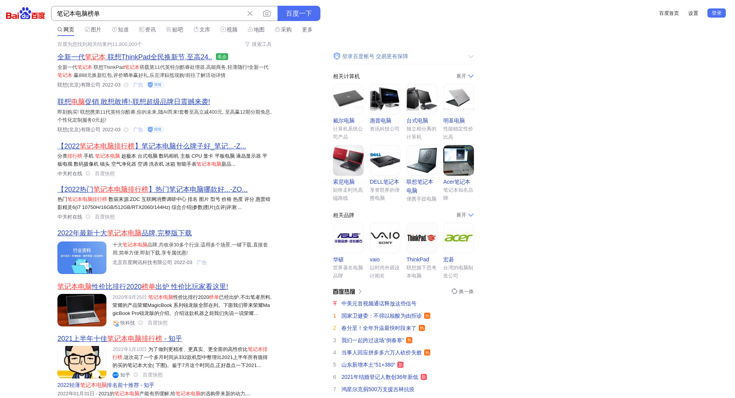Click the 戴尔电脑 laptop thumbnail
The image size is (735, 398).
(x=348, y=99)
